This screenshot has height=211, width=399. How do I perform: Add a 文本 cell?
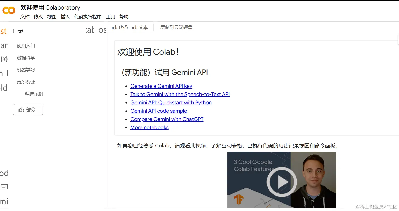point(140,27)
